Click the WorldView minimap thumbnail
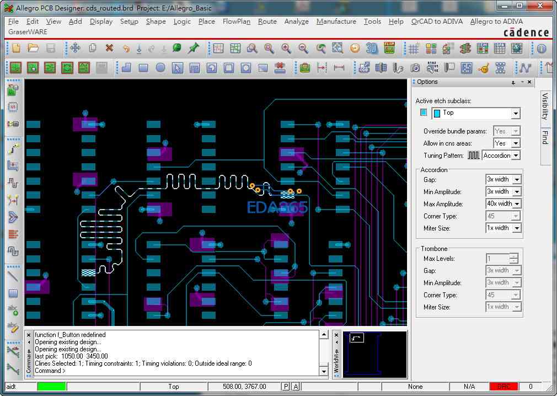This screenshot has width=557, height=396. click(x=374, y=354)
